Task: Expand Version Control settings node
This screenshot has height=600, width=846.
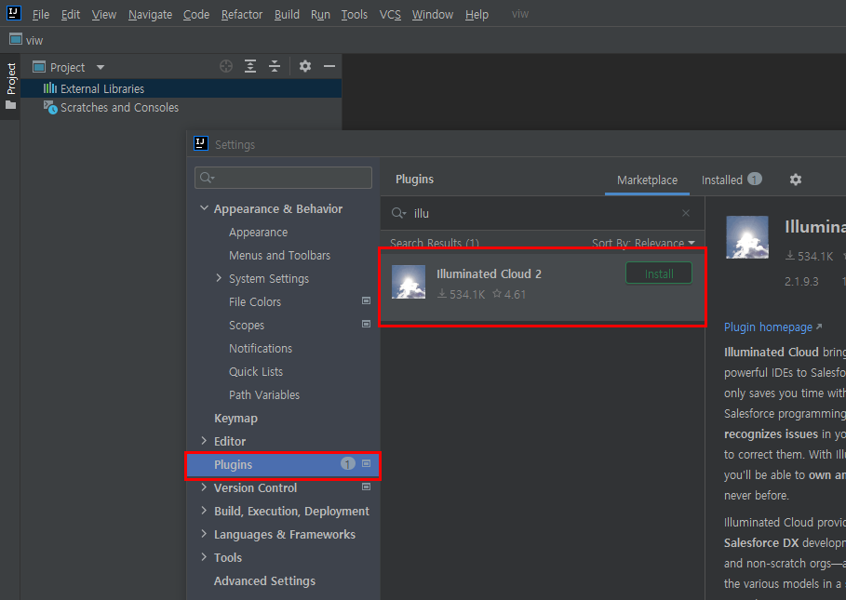Action: tap(204, 487)
